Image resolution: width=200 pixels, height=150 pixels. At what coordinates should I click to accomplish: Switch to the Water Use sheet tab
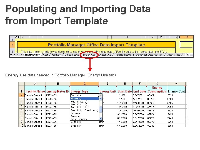click(x=105, y=55)
